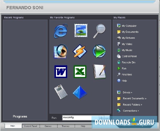Click the blue Help question mark icon
Screen dimensions: 160x131
click(x=119, y=81)
